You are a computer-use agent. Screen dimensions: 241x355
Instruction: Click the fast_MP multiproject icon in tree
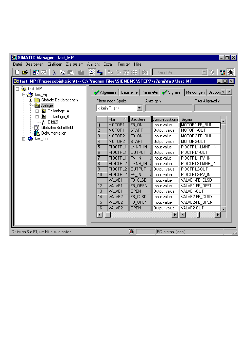(x=24, y=89)
